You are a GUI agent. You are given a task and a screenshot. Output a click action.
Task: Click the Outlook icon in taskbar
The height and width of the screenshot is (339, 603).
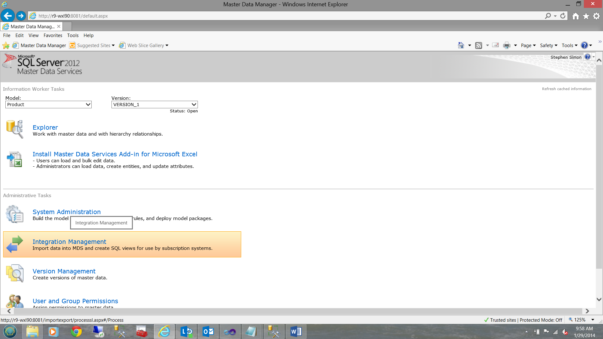pyautogui.click(x=208, y=331)
